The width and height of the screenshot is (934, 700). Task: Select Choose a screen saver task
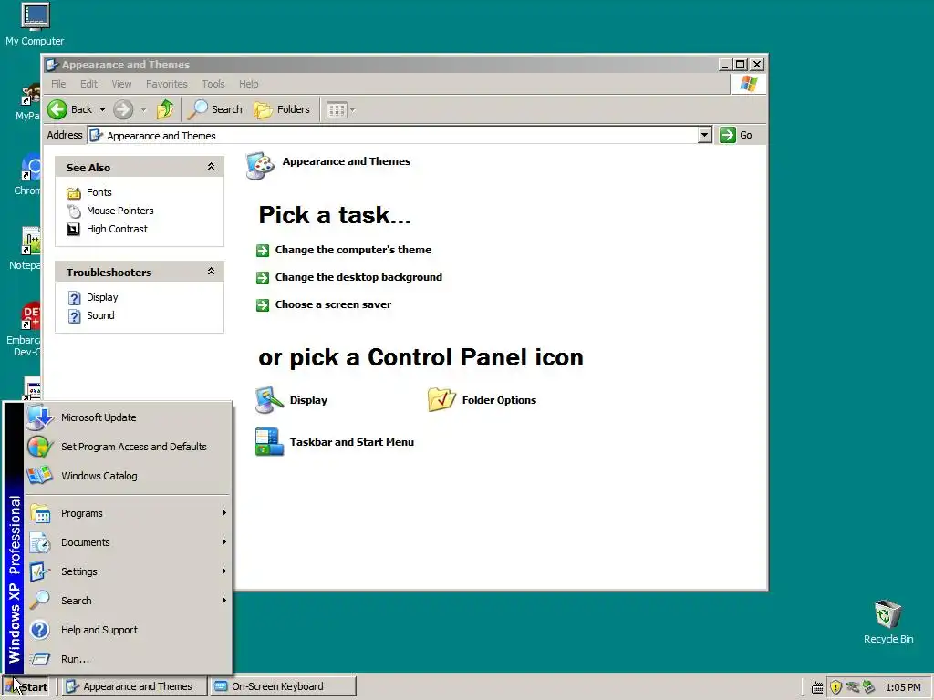point(333,304)
